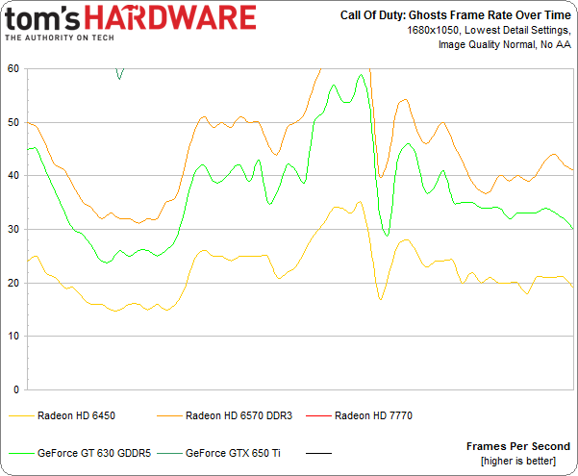Click the GeForce GTX 650 Ti legend label
Image resolution: width=578 pixels, height=476 pixels.
coord(233,453)
